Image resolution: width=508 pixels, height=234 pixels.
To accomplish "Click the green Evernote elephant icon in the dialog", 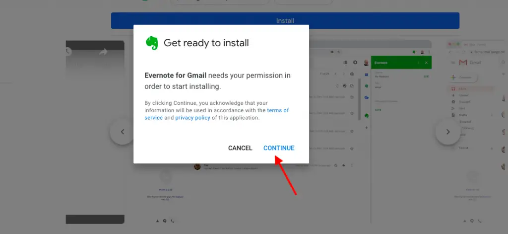I will pyautogui.click(x=152, y=43).
